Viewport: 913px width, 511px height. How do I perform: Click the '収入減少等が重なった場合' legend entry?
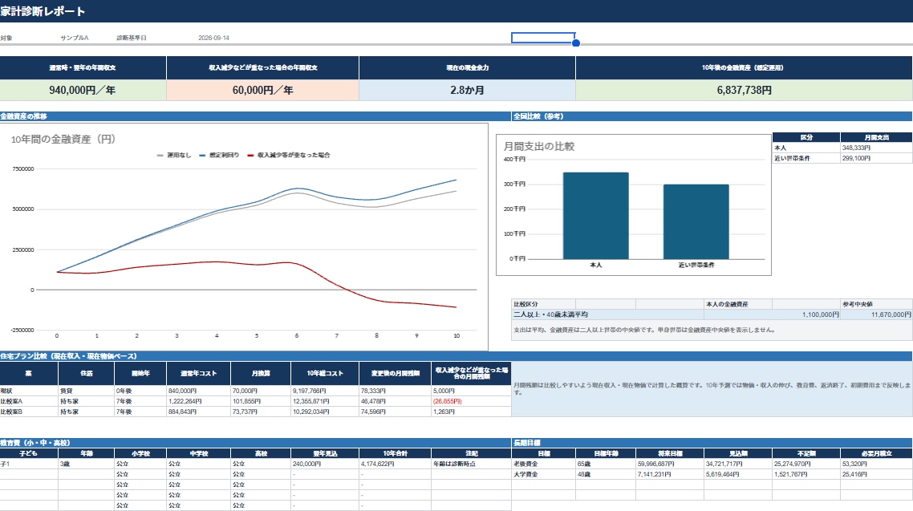(x=289, y=156)
